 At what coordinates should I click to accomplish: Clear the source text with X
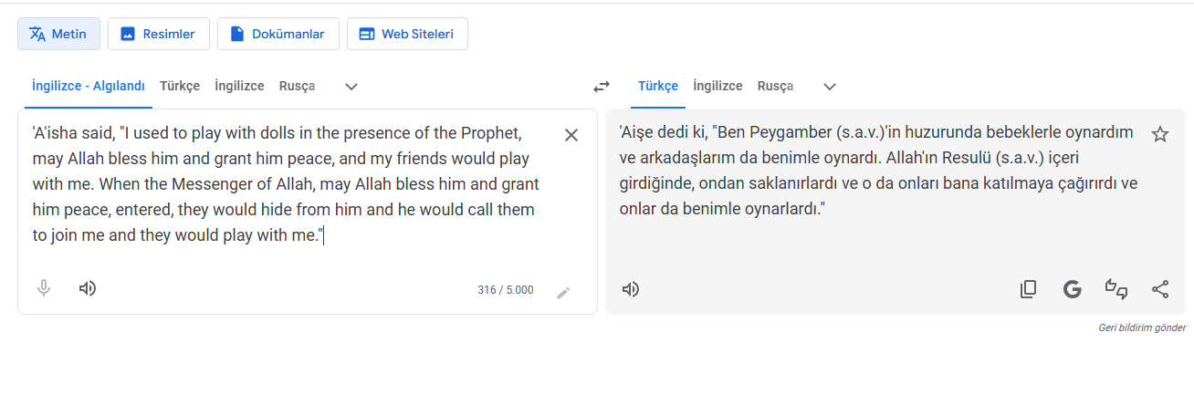571,135
